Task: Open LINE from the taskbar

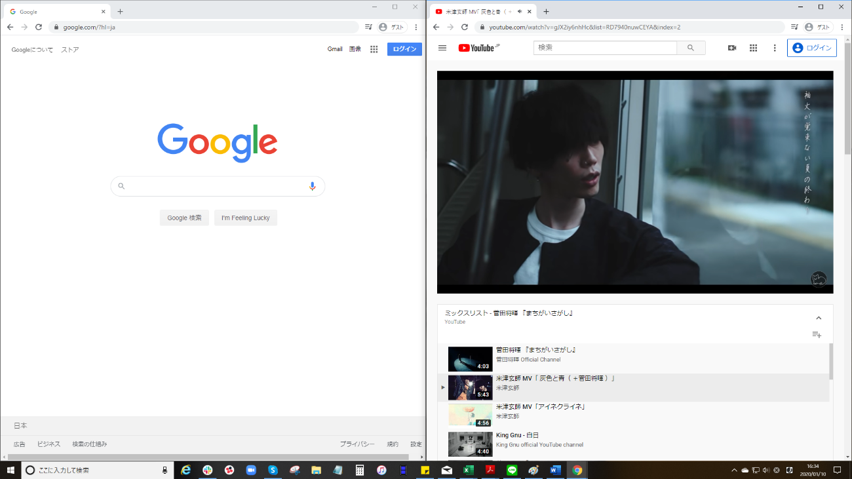Action: 512,470
